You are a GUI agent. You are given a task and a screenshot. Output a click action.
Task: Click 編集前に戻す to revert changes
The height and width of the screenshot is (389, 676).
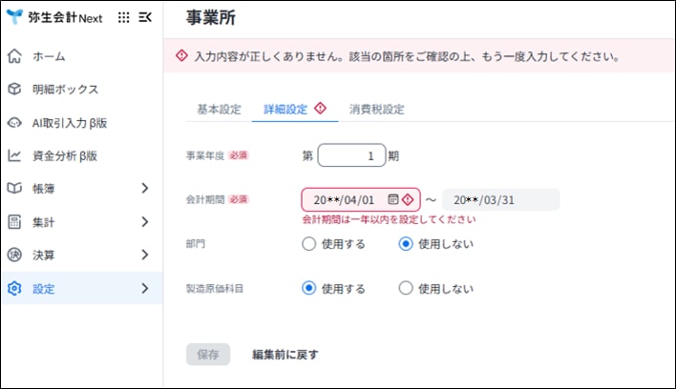(x=285, y=354)
